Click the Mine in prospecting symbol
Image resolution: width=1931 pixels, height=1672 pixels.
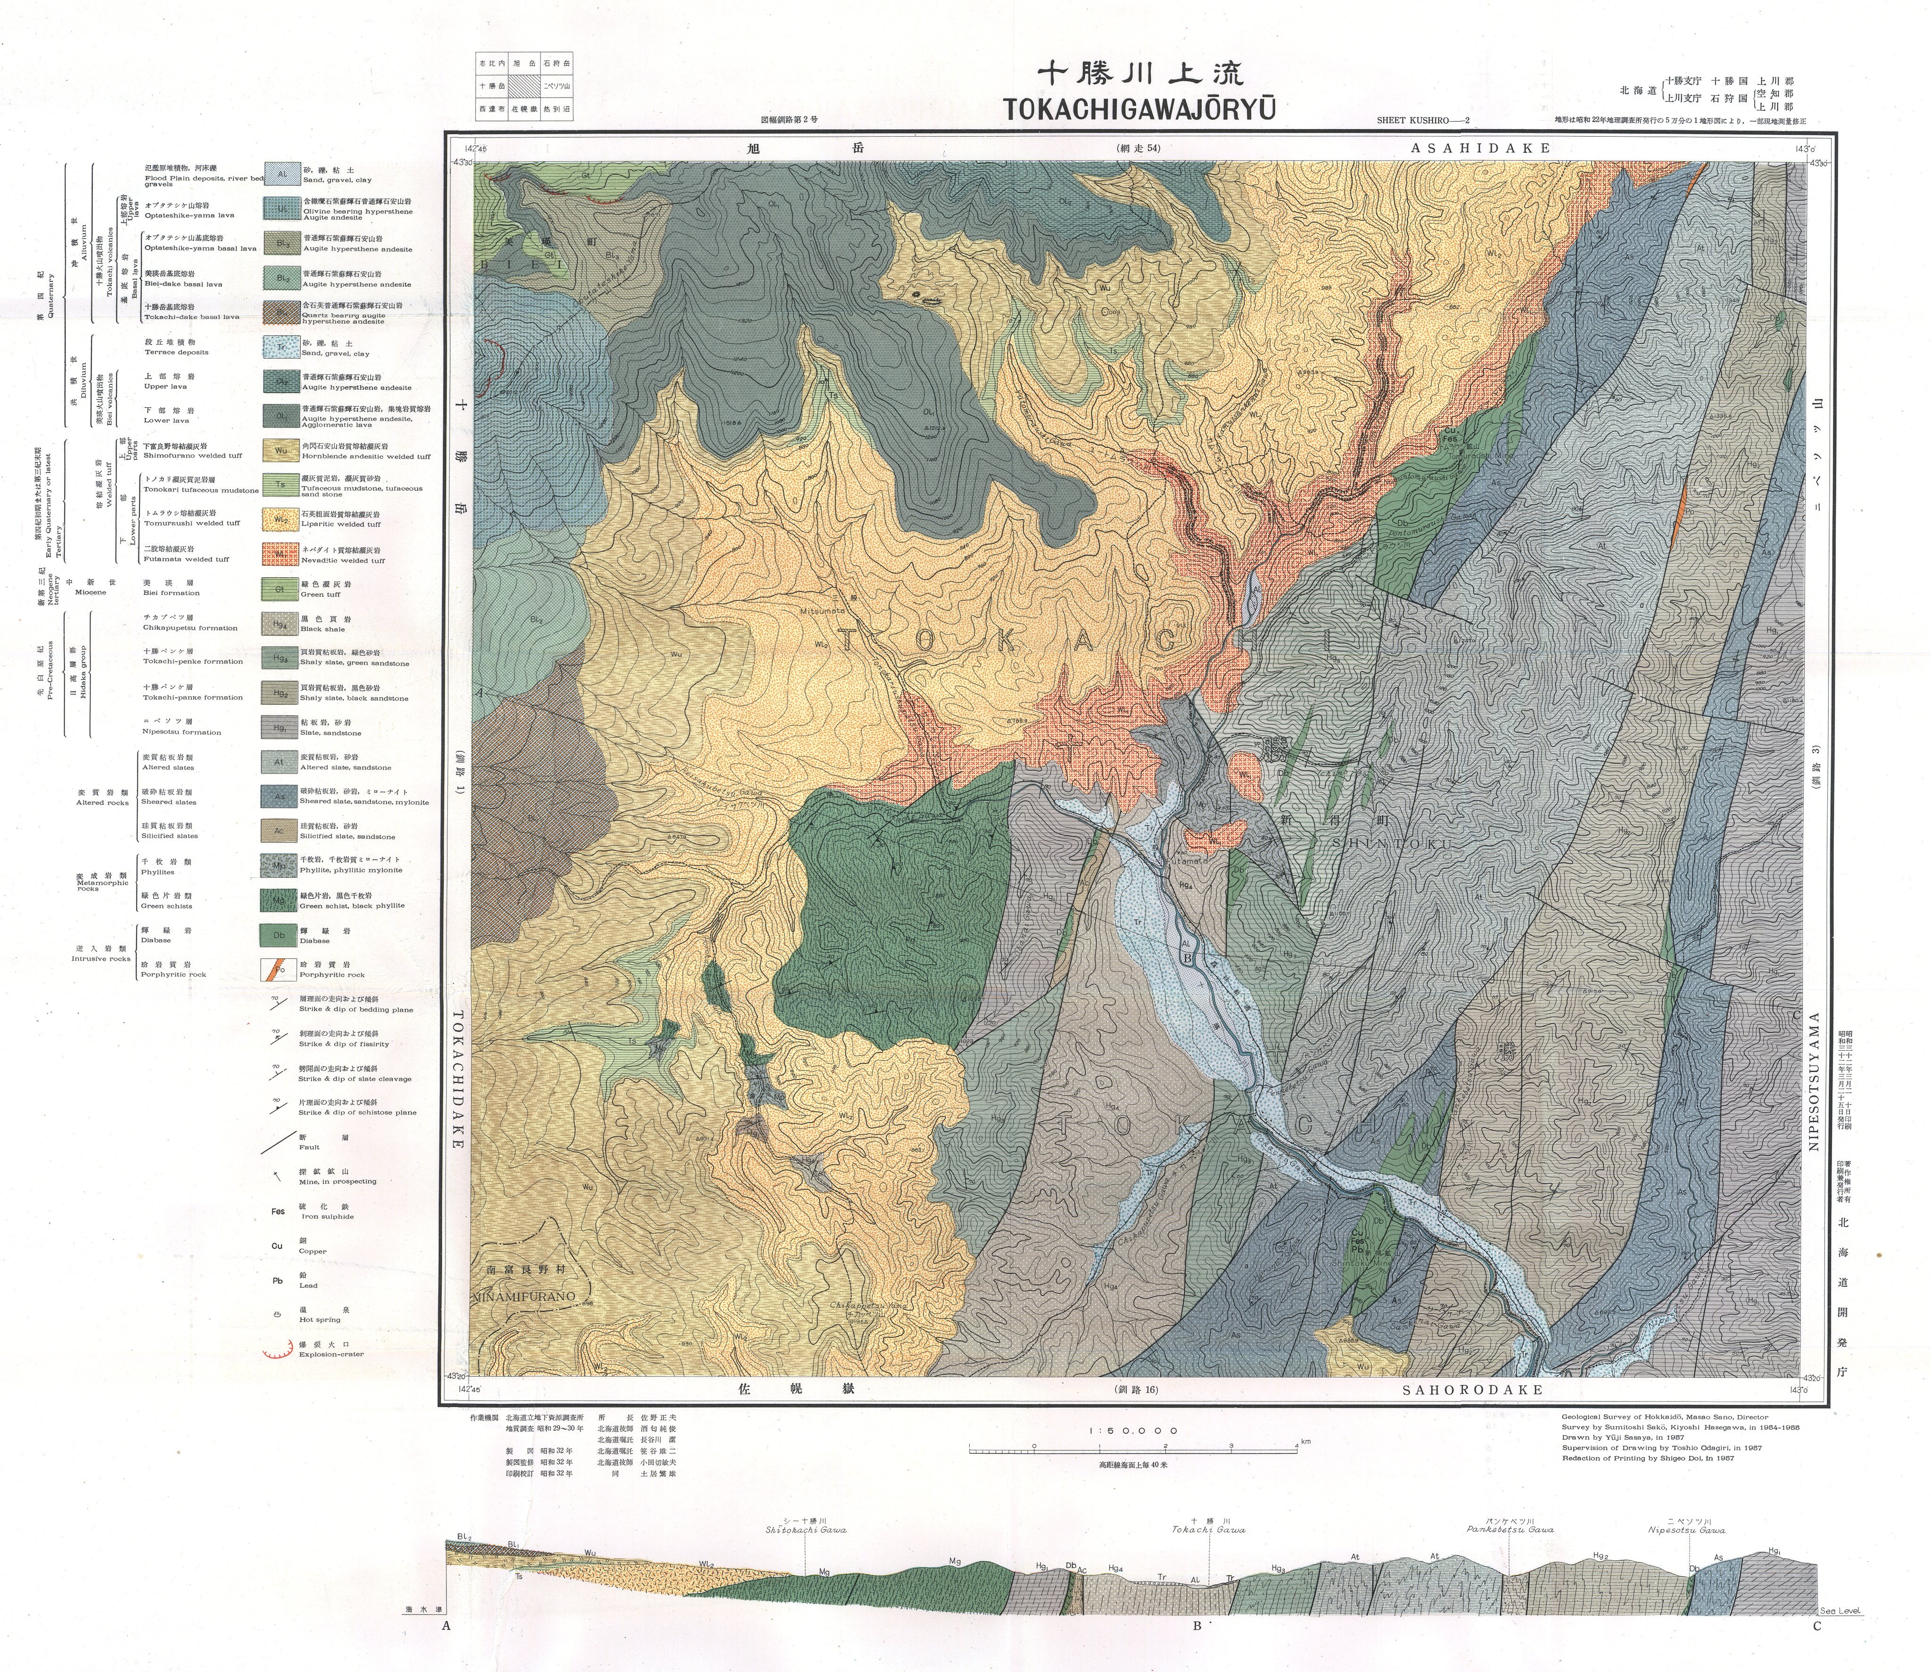277,1176
